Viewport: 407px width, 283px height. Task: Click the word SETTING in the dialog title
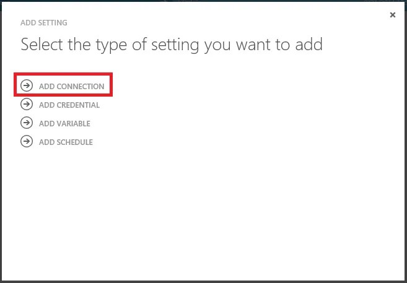[53, 23]
